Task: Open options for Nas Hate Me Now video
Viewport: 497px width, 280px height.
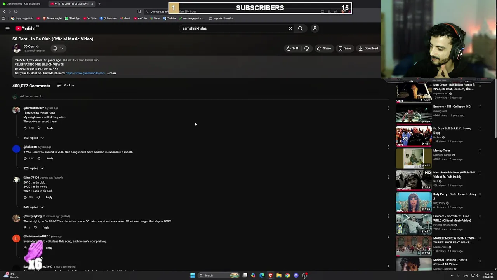Action: [480, 173]
